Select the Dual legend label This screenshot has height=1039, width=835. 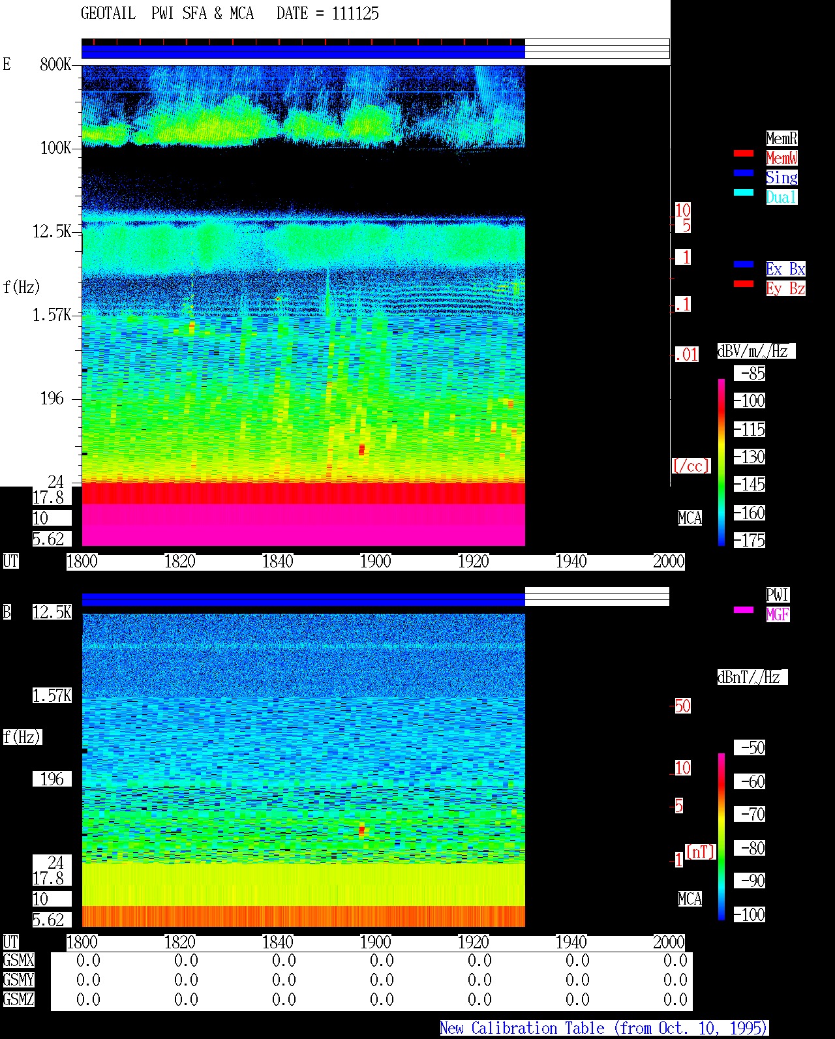pyautogui.click(x=782, y=197)
